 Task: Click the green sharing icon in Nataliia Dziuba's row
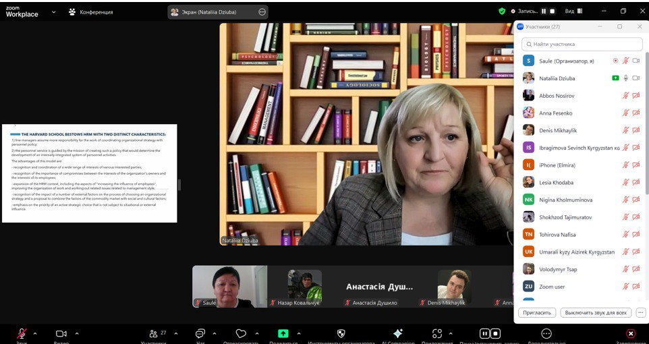(615, 78)
